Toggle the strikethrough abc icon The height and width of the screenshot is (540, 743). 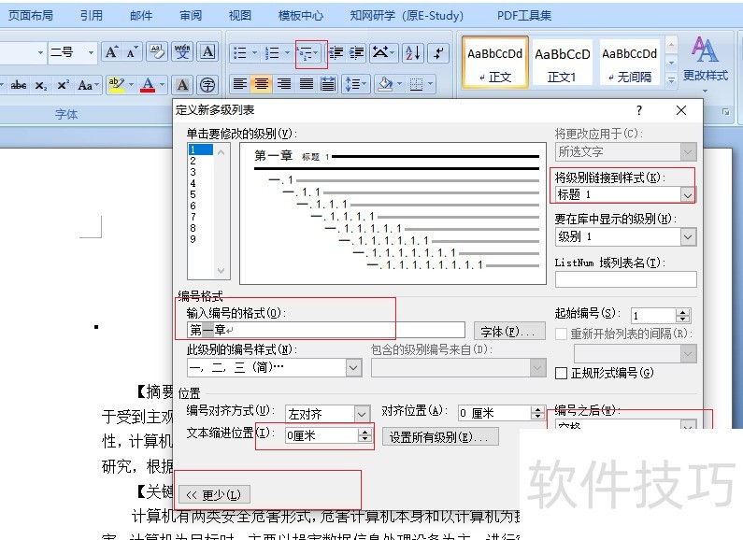pos(19,85)
